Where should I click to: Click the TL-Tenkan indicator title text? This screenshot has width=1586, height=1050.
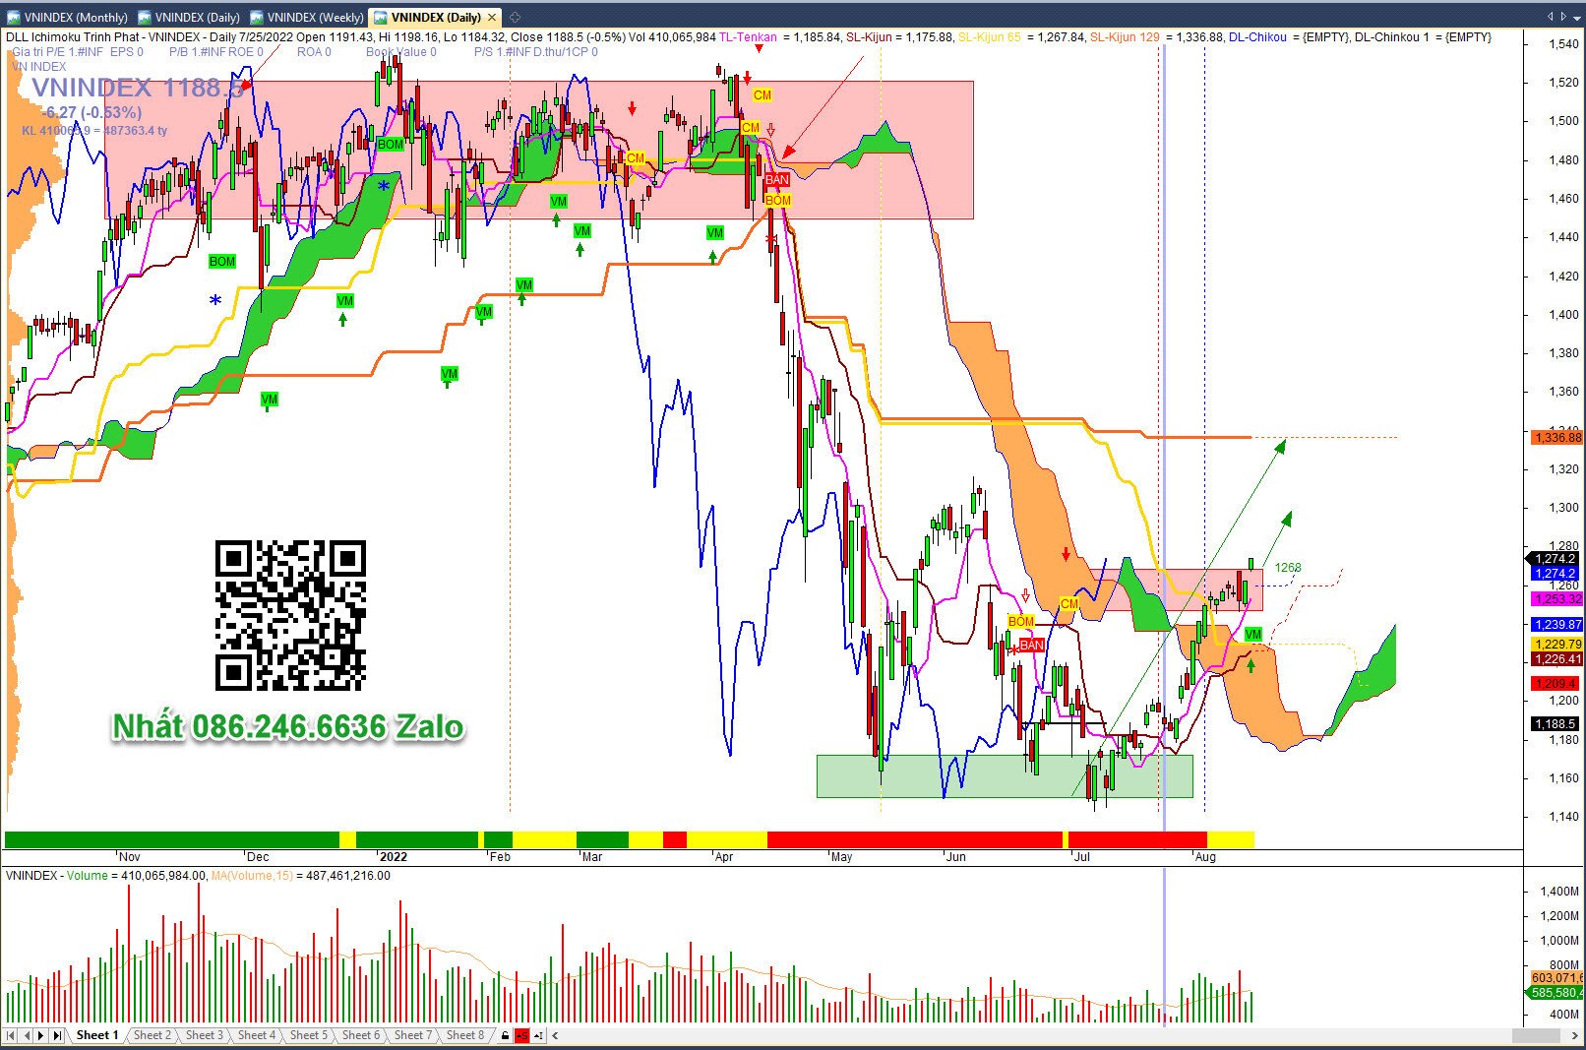(x=748, y=37)
